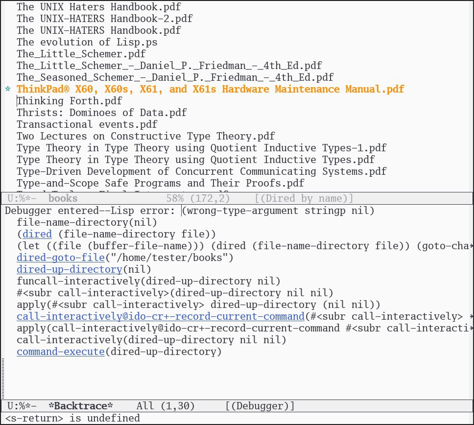Click call-interactively(dired-up-directory nil nil) frame
The height and width of the screenshot is (425, 474).
(151, 340)
